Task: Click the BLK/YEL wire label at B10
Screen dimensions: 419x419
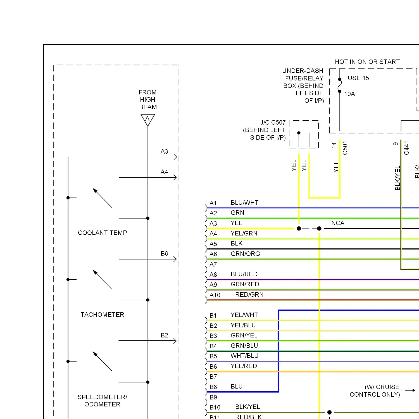Action: [247, 407]
